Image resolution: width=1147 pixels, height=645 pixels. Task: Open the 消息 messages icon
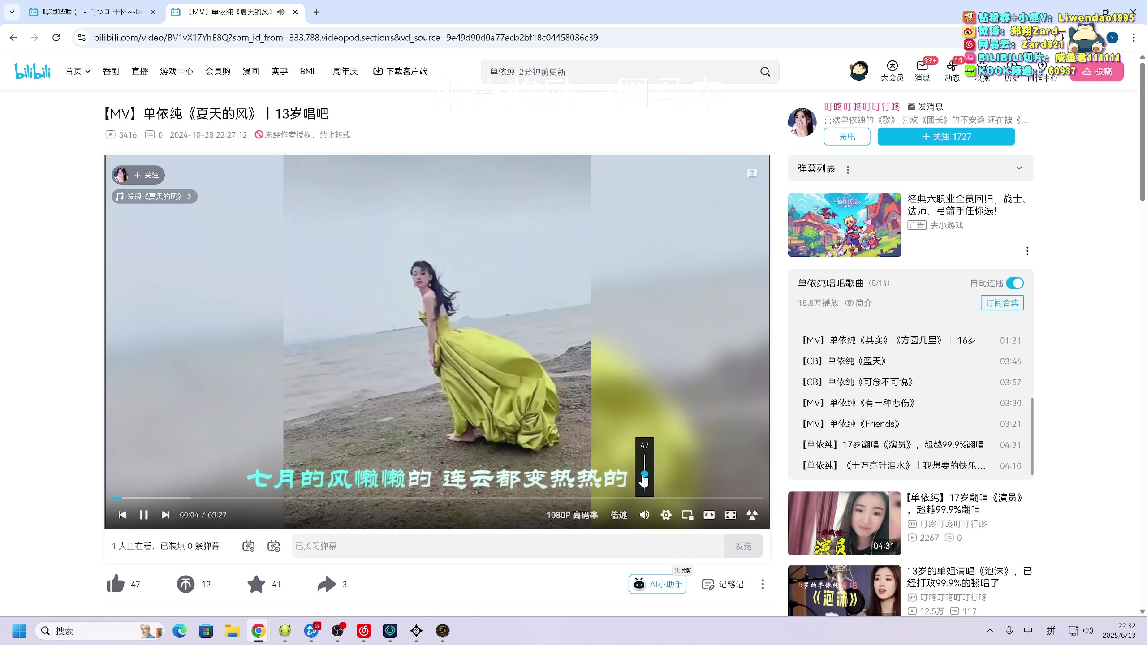tap(922, 71)
